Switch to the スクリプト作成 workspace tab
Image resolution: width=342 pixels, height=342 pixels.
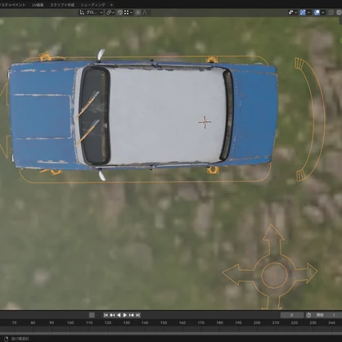coord(62,5)
